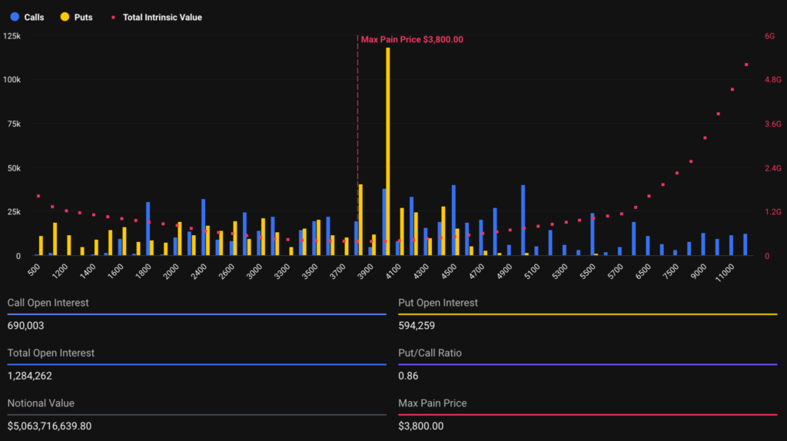The height and width of the screenshot is (441, 787).
Task: Select the Notional Value $5,063,716,639.80 figure
Action: [x=60, y=426]
